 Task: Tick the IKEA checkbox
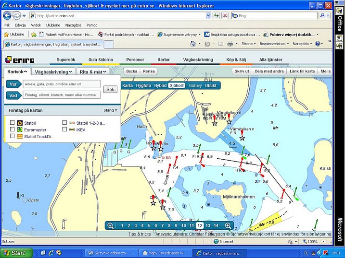pyautogui.click(x=65, y=129)
